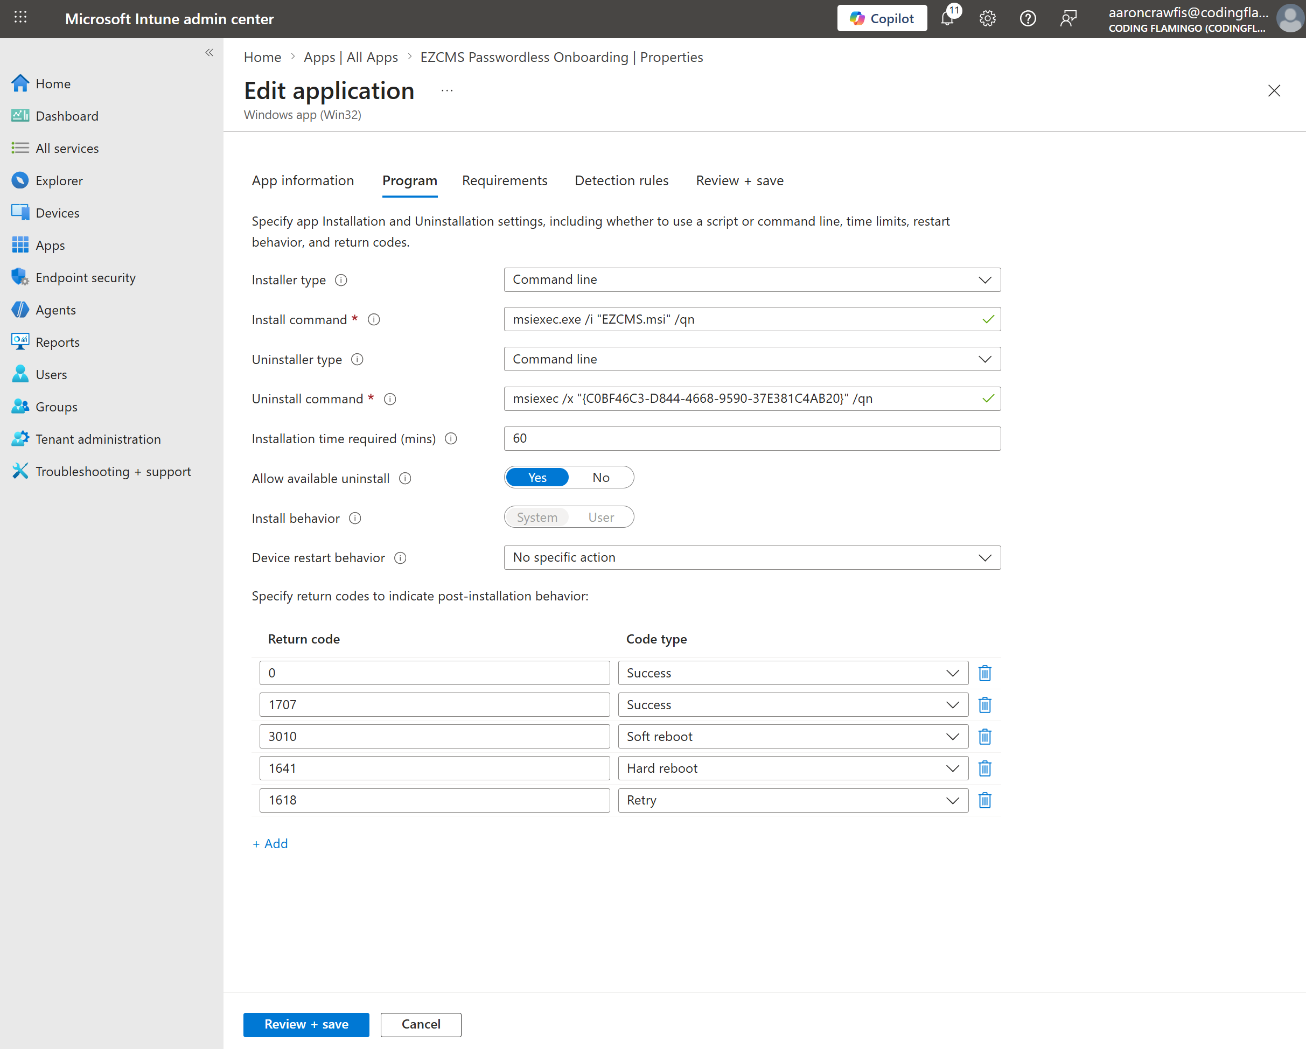Launch Copilot from the top bar

pyautogui.click(x=882, y=18)
